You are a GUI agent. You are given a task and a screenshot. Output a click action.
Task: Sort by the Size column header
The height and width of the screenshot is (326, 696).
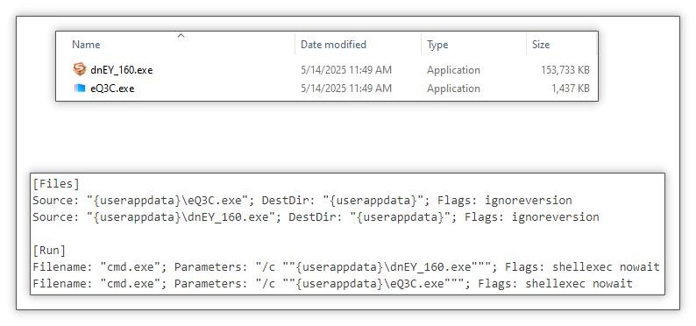pos(541,45)
